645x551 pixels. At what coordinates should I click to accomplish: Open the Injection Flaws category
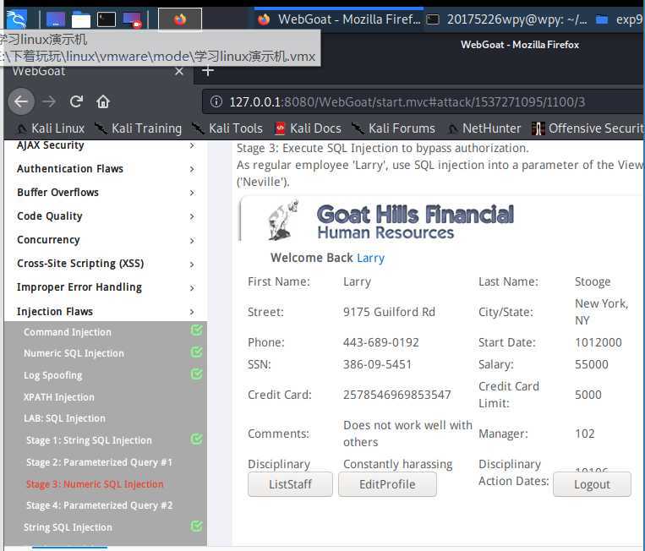(55, 311)
